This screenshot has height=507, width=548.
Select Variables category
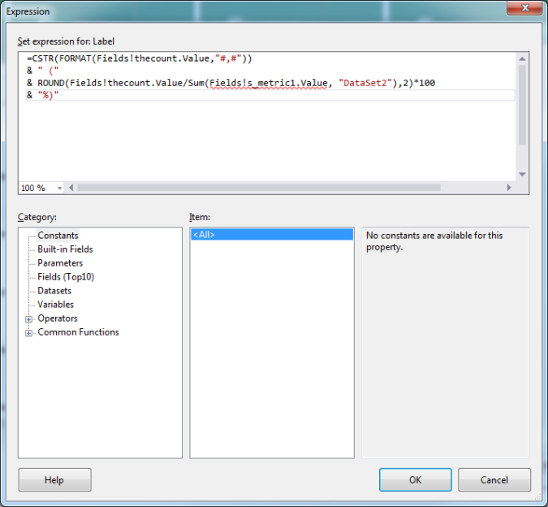click(x=55, y=305)
